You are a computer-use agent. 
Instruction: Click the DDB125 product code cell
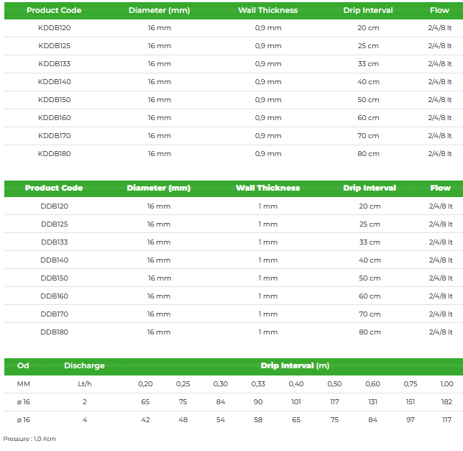click(54, 224)
